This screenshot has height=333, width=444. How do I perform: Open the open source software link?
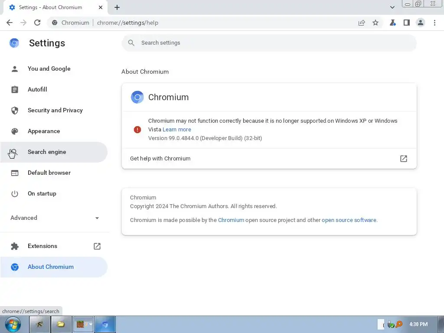[349, 220]
